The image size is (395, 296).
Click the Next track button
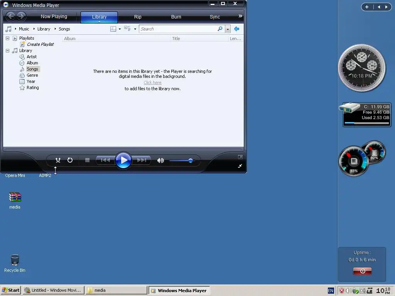(x=142, y=160)
